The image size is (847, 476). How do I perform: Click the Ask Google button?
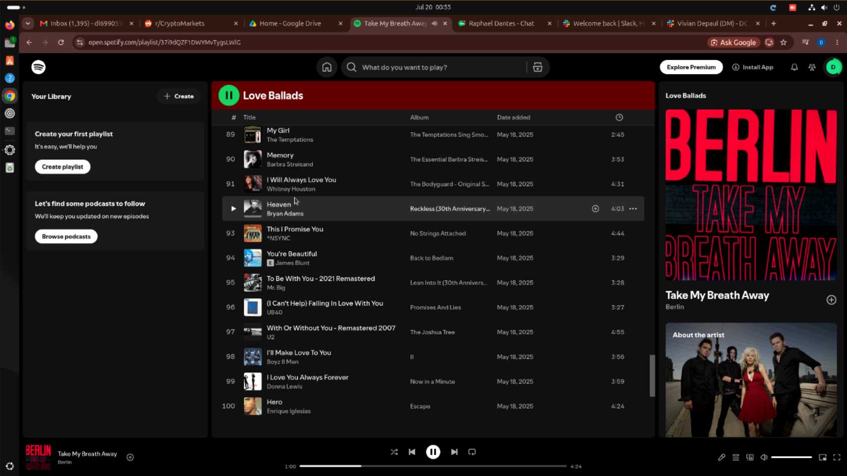733,43
